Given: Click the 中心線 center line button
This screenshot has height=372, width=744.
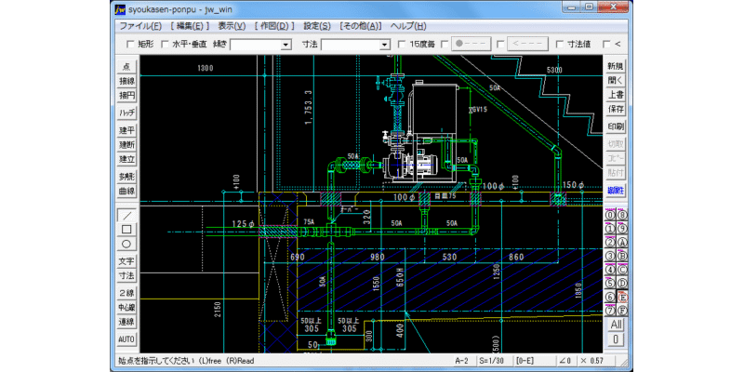Looking at the screenshot, I should click(x=126, y=308).
